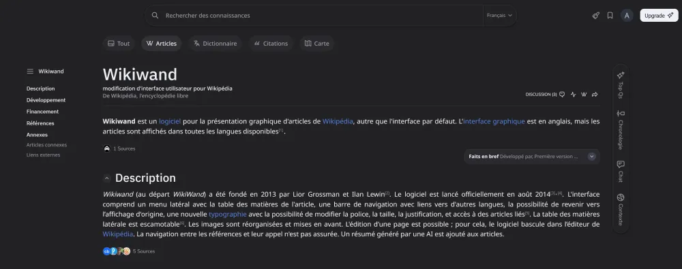Switch to the Dictionnaire tab

tap(216, 44)
